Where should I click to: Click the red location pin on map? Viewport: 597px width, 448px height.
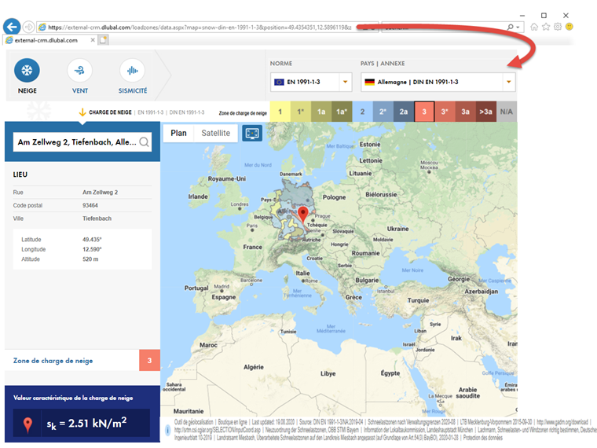(x=302, y=215)
